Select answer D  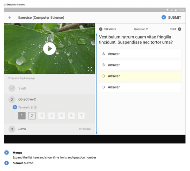[140, 87]
